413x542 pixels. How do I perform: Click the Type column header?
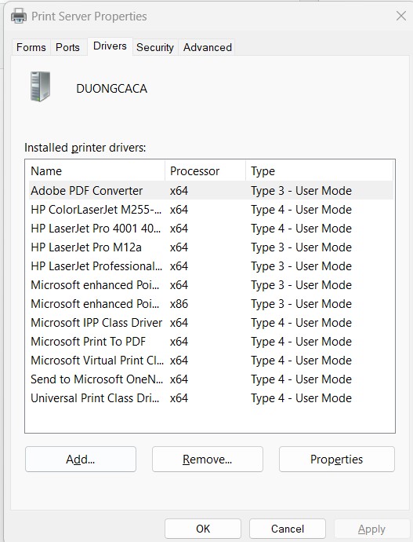[319, 170]
